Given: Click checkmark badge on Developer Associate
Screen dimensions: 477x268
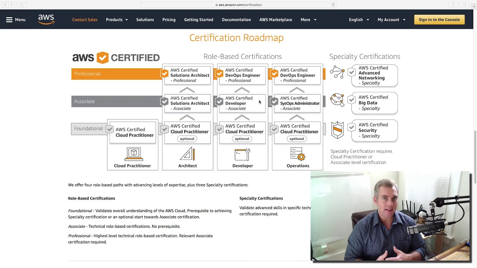Looking at the screenshot, I should tap(219, 101).
